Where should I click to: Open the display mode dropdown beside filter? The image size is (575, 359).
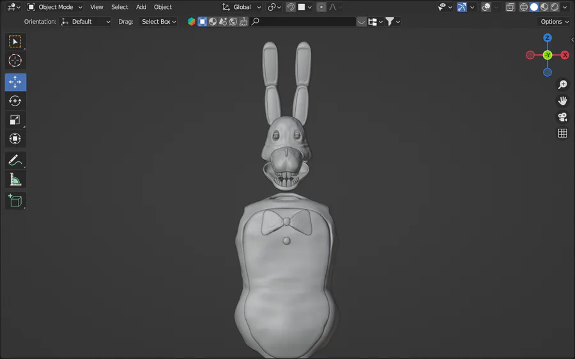(376, 22)
